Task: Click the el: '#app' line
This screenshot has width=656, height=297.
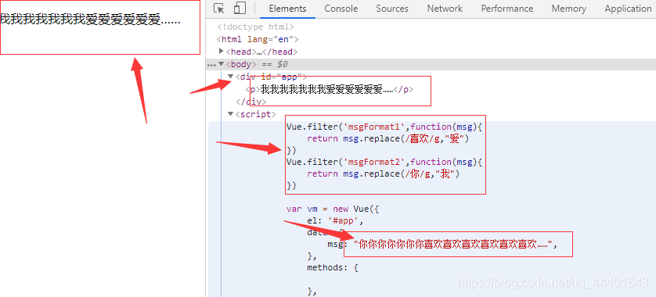Action: point(335,221)
